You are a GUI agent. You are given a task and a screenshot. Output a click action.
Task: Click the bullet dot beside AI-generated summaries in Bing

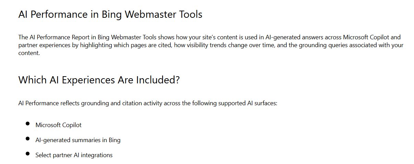(27, 139)
